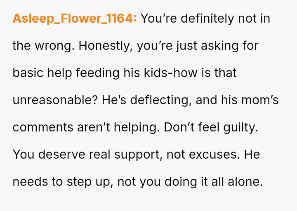Click the sentence "Don't feel guilty."
Viewport: 297px width, 211px height.
[x=211, y=127]
